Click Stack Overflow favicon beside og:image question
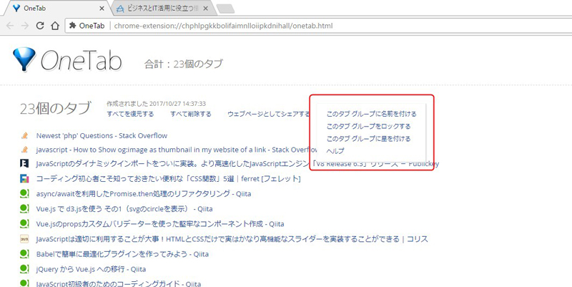Screen dimensions: 572x287 point(24,150)
